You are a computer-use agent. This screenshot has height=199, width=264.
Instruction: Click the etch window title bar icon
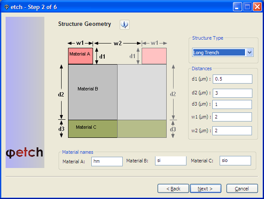[6, 7]
